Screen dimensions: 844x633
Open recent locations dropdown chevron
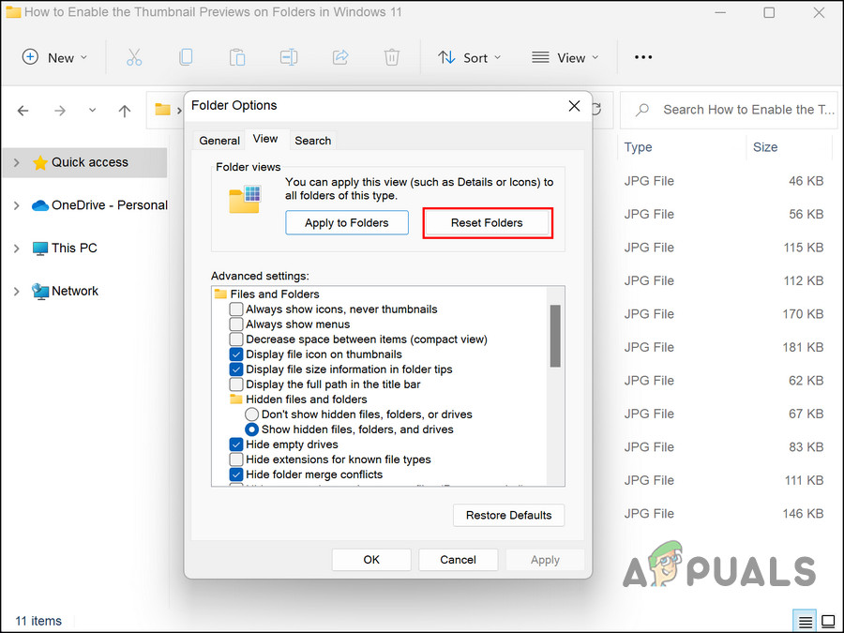tap(93, 111)
